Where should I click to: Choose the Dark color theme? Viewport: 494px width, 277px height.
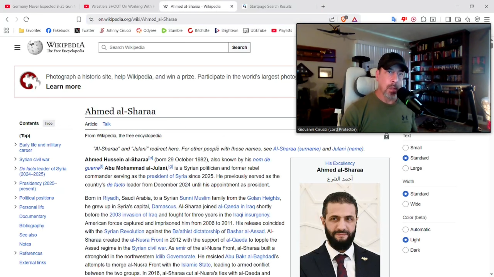click(406, 250)
